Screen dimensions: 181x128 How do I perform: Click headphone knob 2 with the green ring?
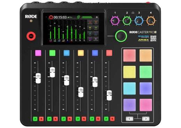coord(127,21)
